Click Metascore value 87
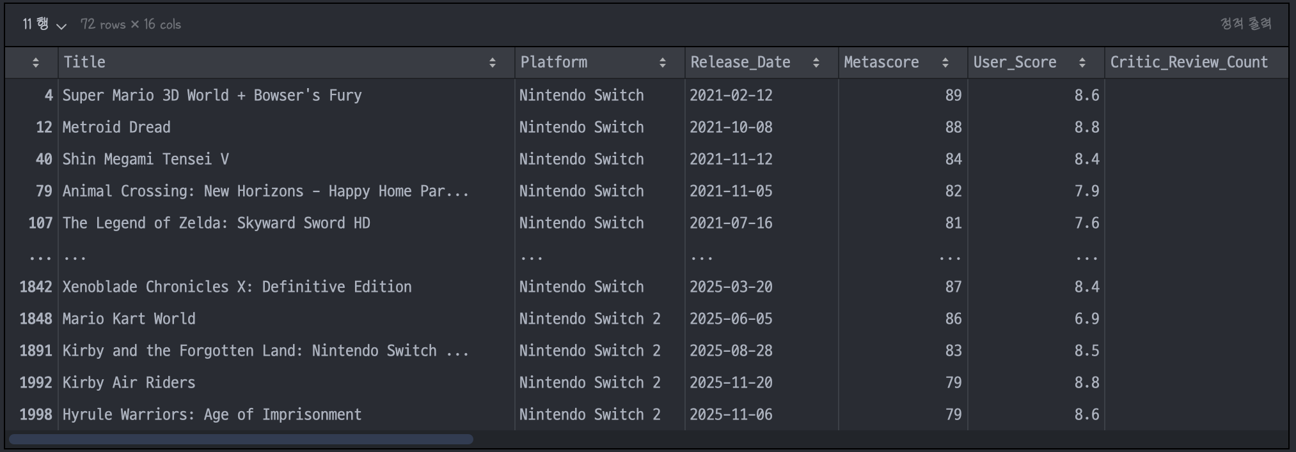Image resolution: width=1296 pixels, height=452 pixels. coord(953,287)
